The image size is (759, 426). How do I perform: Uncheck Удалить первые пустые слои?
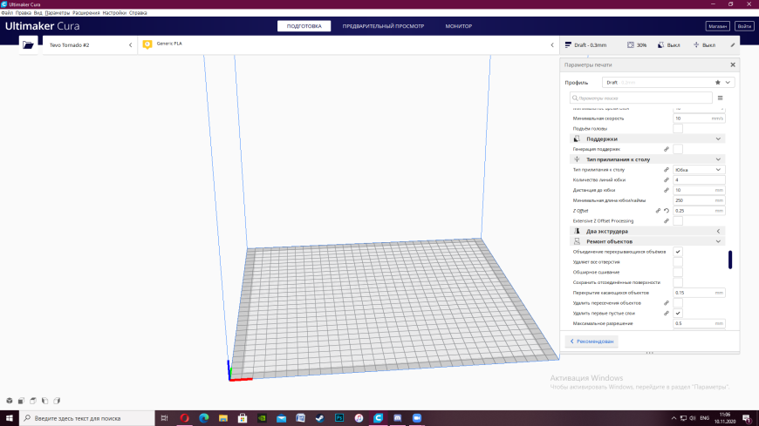click(x=678, y=314)
